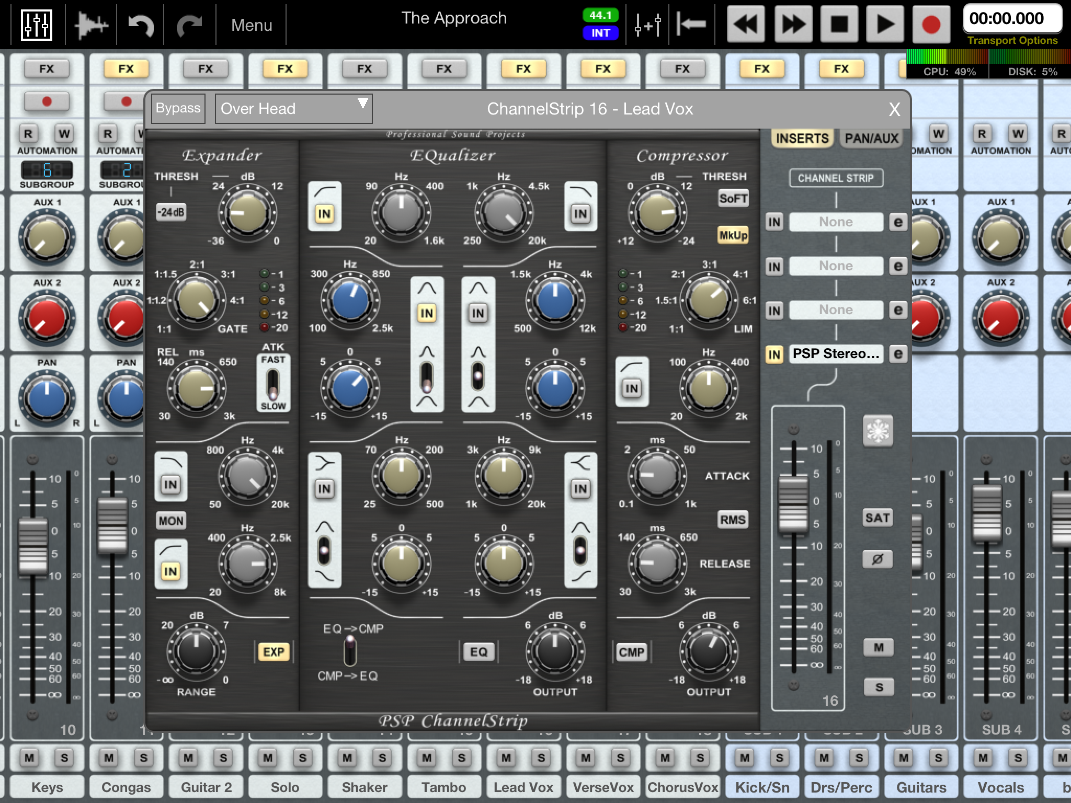1071x803 pixels.
Task: Click the CHANNEL STRIP button
Action: click(x=836, y=178)
